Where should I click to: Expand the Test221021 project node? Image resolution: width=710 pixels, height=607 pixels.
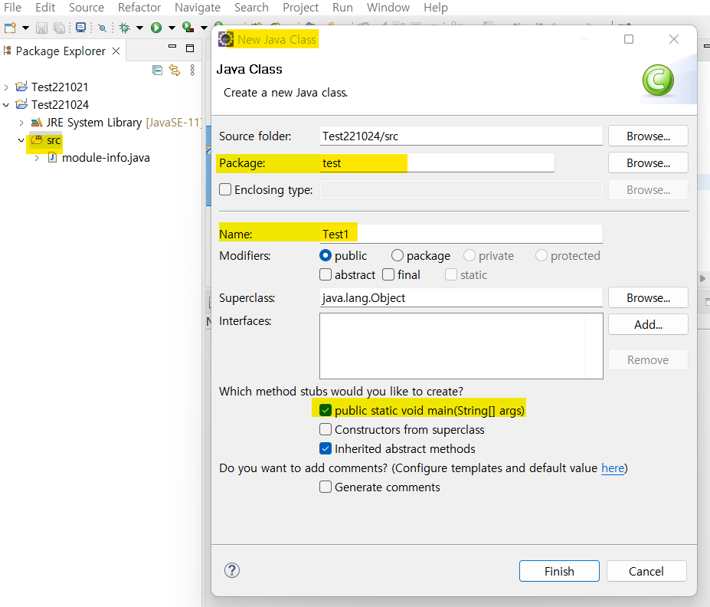[6, 87]
